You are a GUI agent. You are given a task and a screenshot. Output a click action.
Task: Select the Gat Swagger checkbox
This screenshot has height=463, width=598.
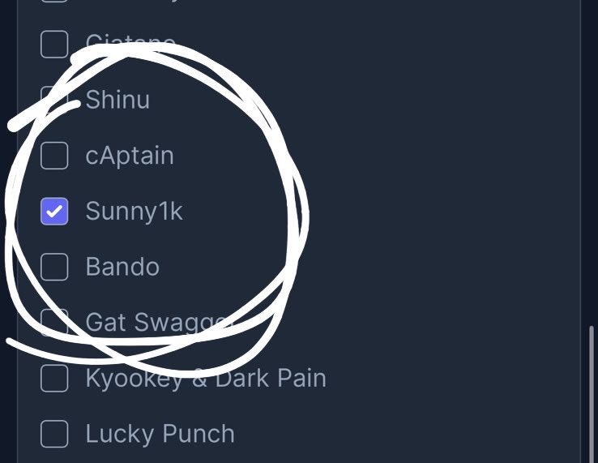click(54, 323)
